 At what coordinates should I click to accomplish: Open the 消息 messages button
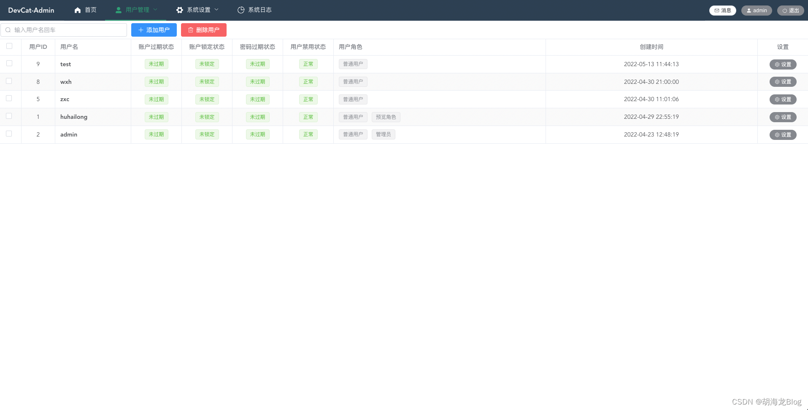(723, 11)
